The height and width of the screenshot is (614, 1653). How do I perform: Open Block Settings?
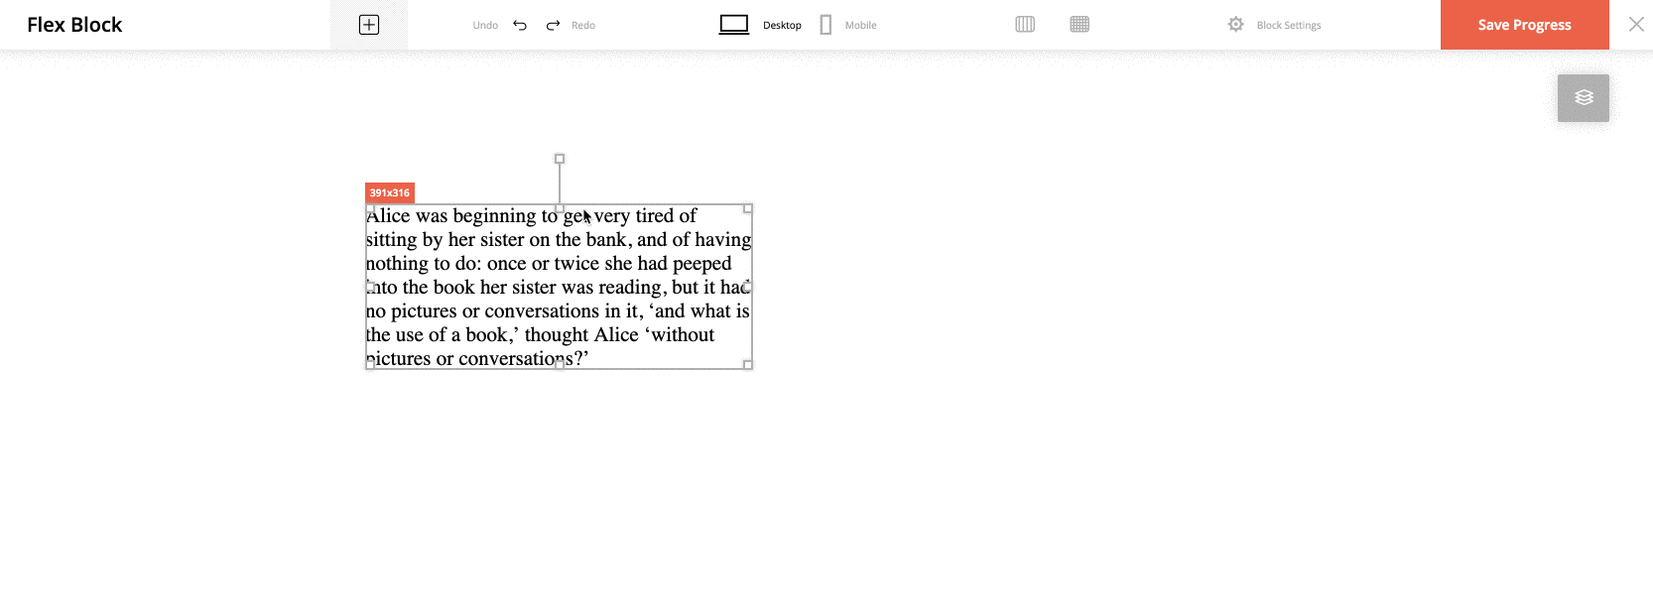(1274, 25)
